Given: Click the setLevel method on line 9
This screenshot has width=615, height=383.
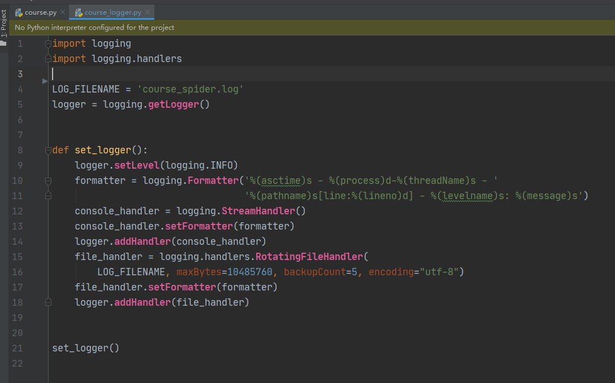Looking at the screenshot, I should 136,165.
